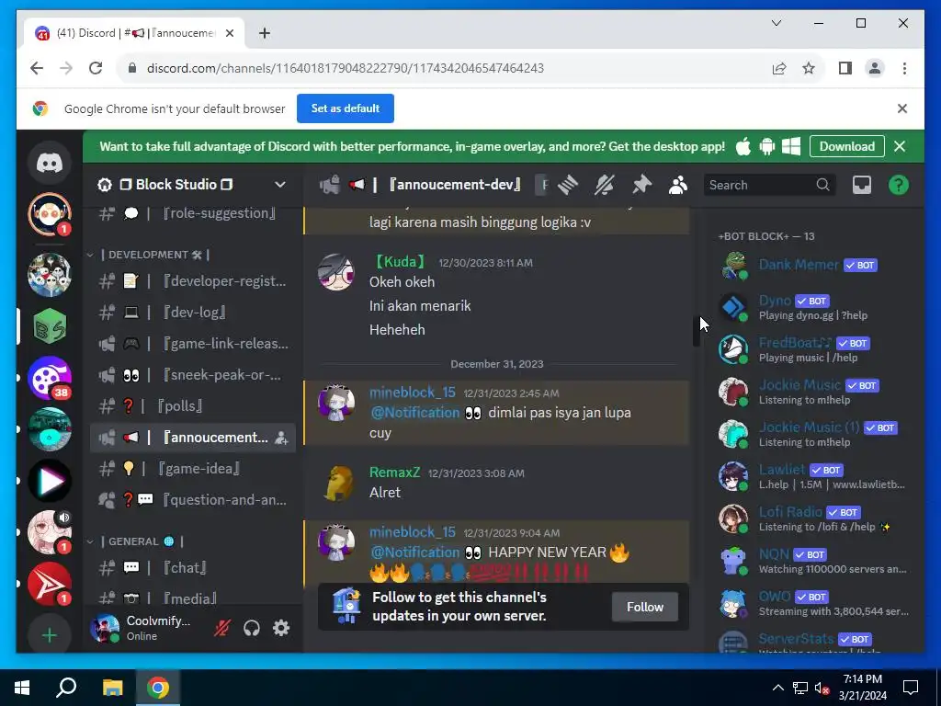
Task: Open FredBoat bot profile
Action: coord(812,349)
